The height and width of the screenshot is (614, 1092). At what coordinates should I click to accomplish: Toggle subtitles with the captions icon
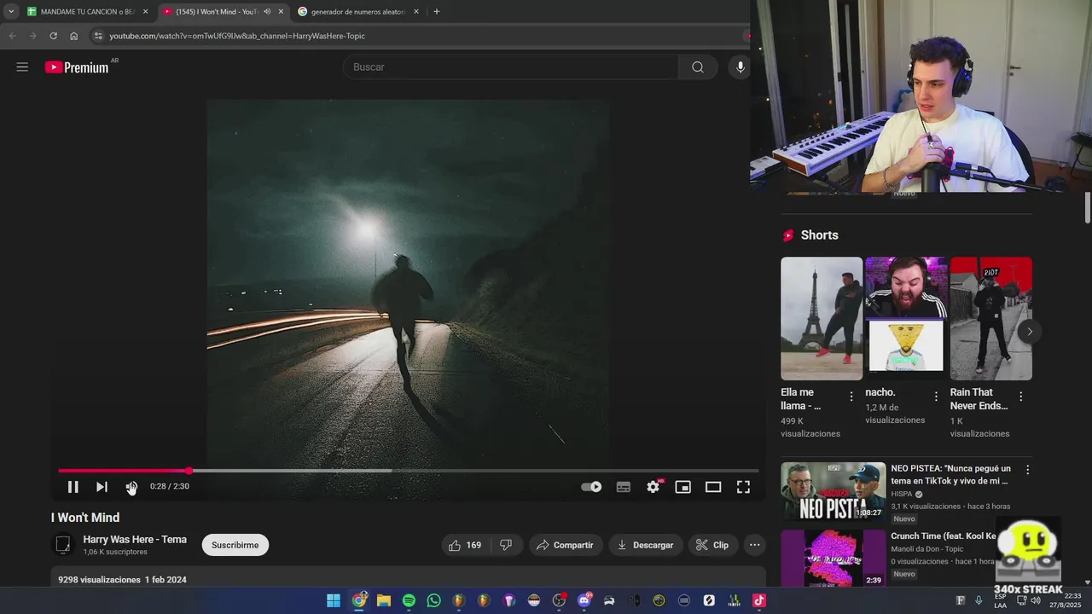(x=624, y=487)
